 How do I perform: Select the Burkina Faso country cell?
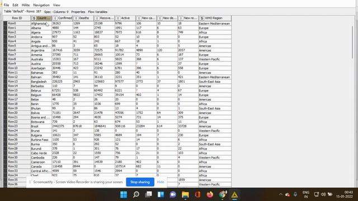(41, 140)
